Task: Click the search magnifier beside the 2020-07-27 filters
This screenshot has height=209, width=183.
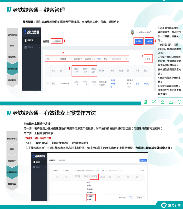Action: click(121, 170)
